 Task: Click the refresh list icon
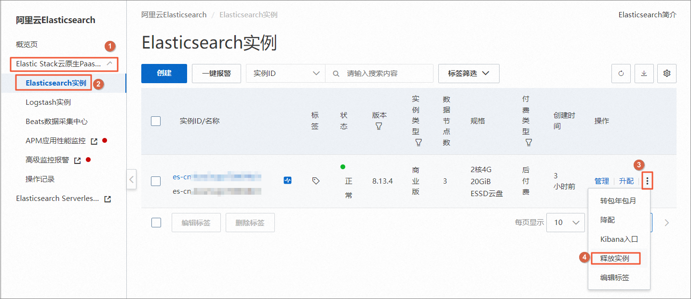[x=621, y=74]
